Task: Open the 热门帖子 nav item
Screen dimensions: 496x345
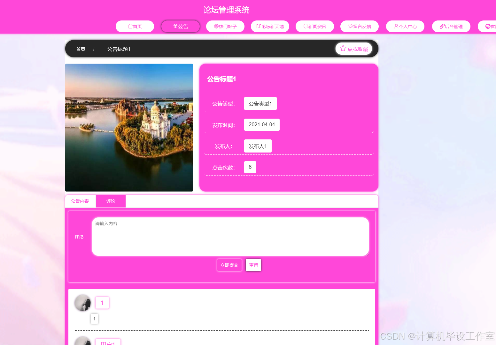Action: (225, 27)
